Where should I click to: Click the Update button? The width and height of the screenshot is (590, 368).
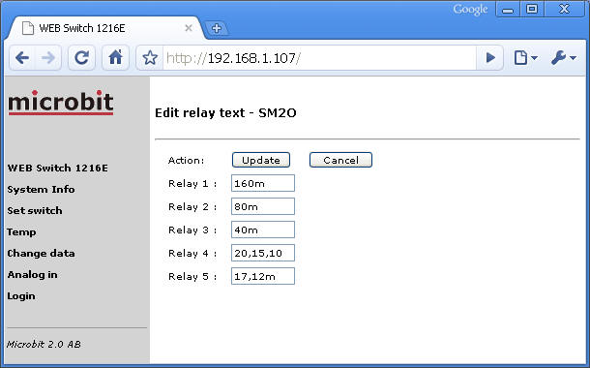click(261, 160)
